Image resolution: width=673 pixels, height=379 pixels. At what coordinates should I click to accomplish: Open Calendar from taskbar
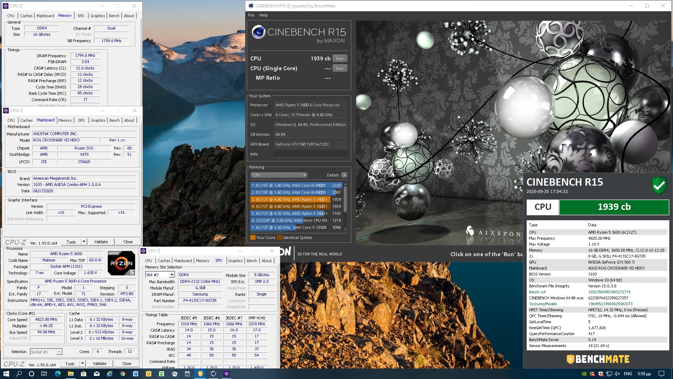(188, 374)
